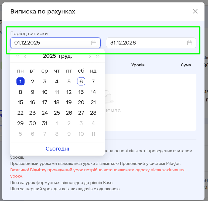Close the Виписка по рахунках dialog

195,11
